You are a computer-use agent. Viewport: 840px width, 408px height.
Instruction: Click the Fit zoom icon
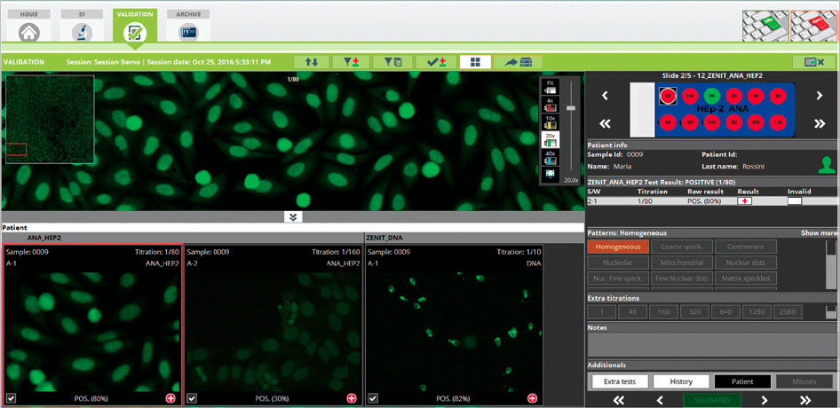(x=550, y=87)
